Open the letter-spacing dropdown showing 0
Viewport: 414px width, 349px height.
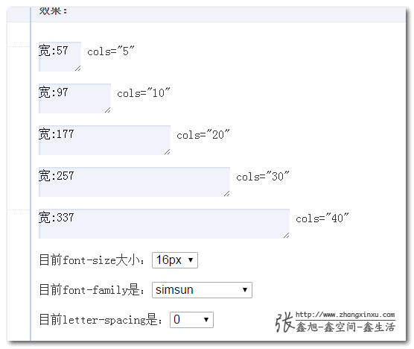[x=191, y=320]
